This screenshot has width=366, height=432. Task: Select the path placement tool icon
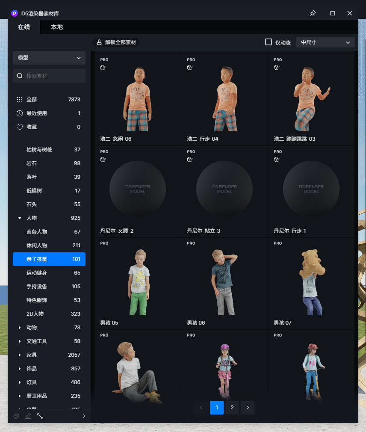(40, 416)
